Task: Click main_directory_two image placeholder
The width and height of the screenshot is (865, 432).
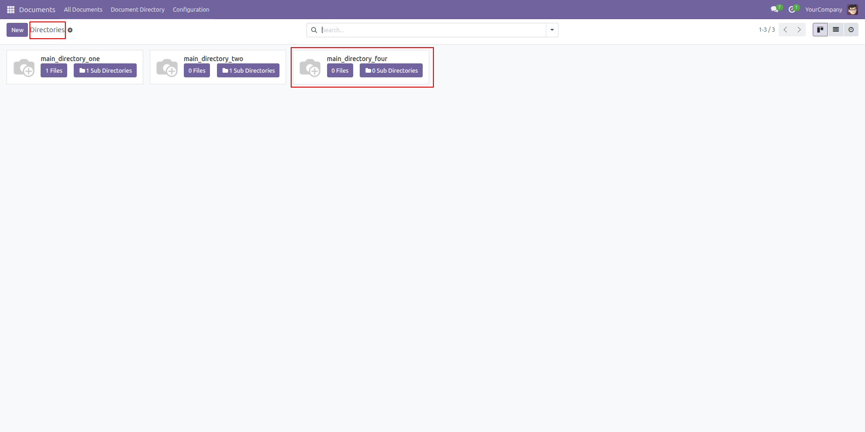Action: tap(167, 68)
